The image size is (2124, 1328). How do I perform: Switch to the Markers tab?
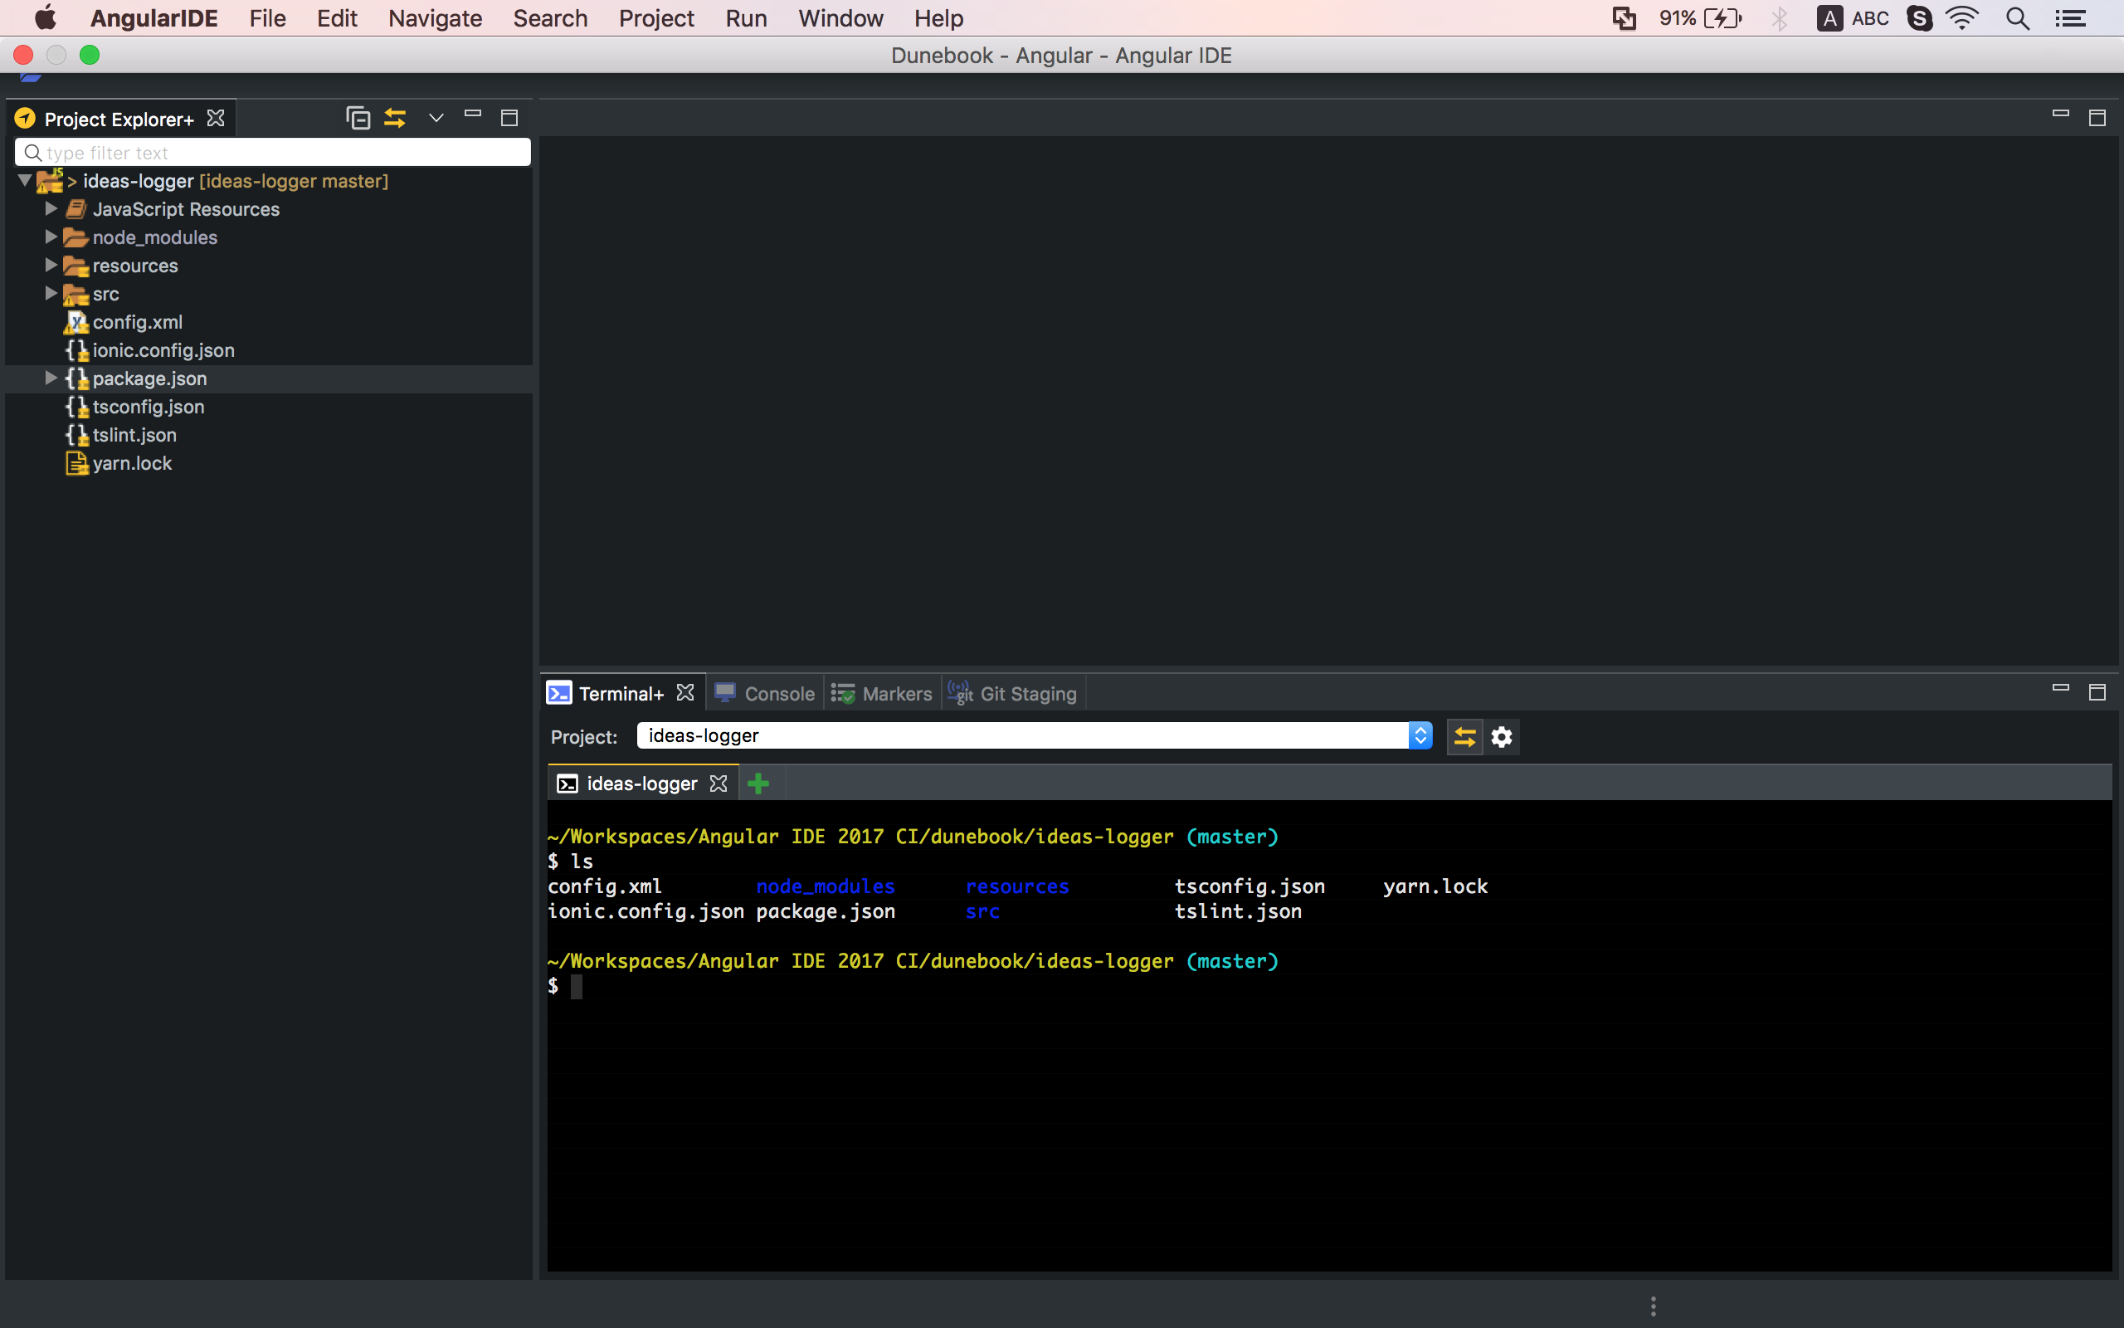click(881, 694)
